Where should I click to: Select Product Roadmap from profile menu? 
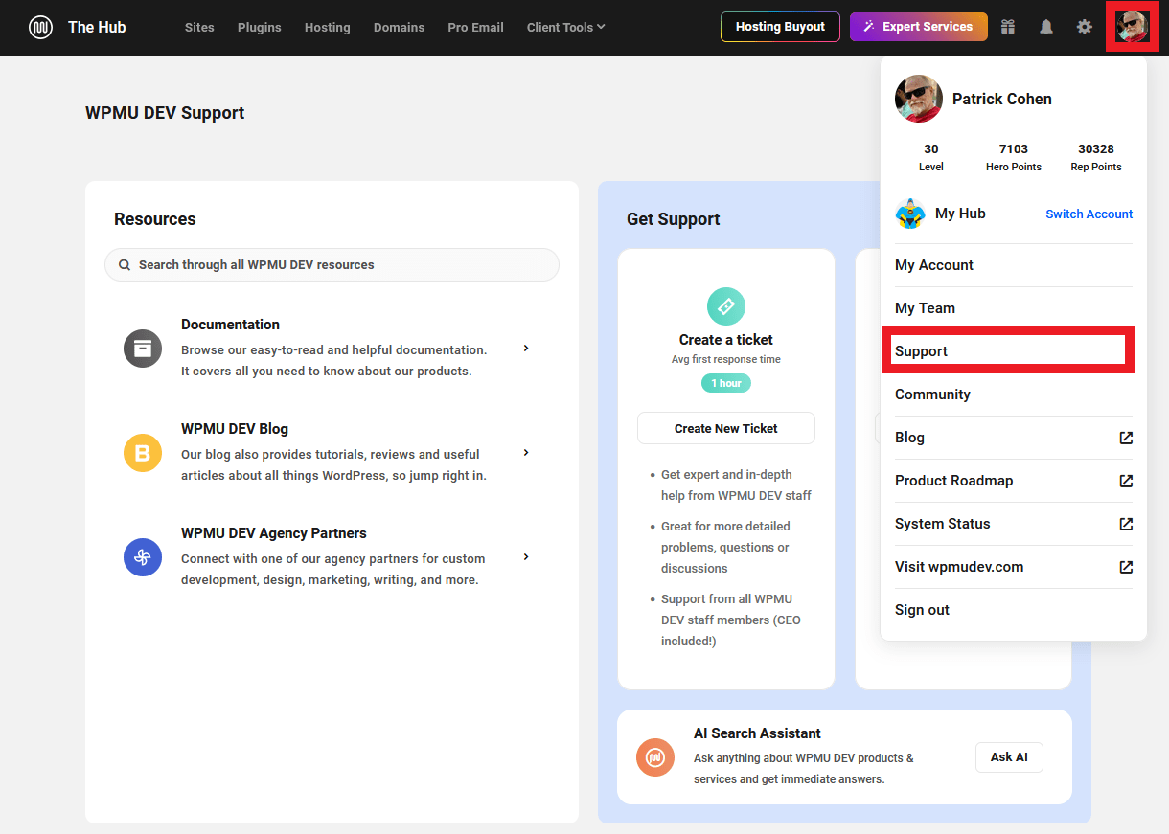tap(1014, 481)
